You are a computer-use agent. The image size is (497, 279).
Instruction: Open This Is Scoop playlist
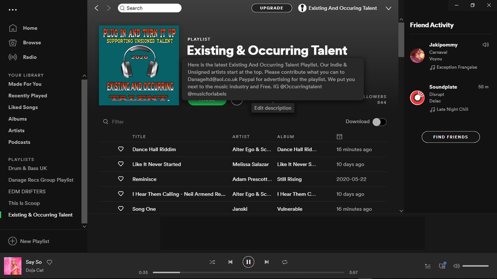tap(24, 203)
